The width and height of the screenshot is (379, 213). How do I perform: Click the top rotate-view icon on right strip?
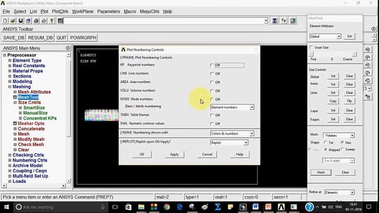tap(368, 50)
